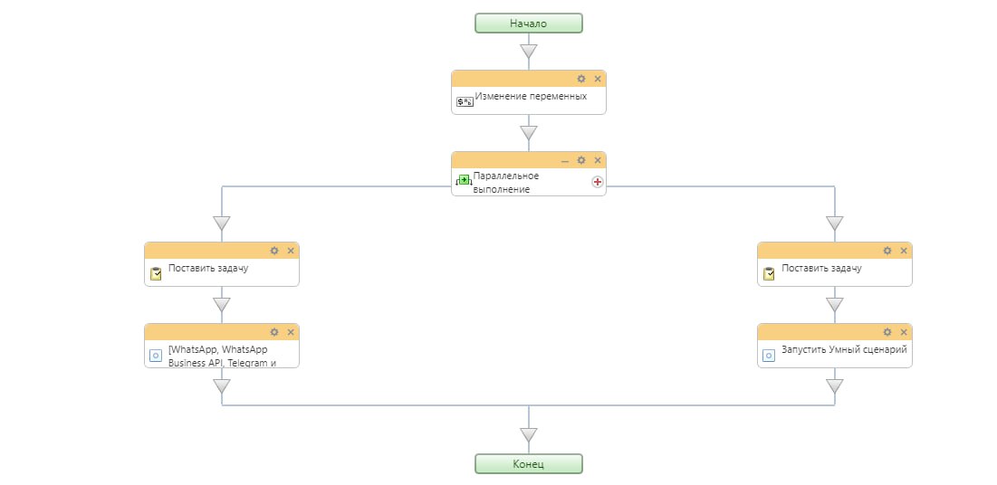Delete the Изменение переменных block
Viewport: 997px width, 485px height.
tap(598, 79)
